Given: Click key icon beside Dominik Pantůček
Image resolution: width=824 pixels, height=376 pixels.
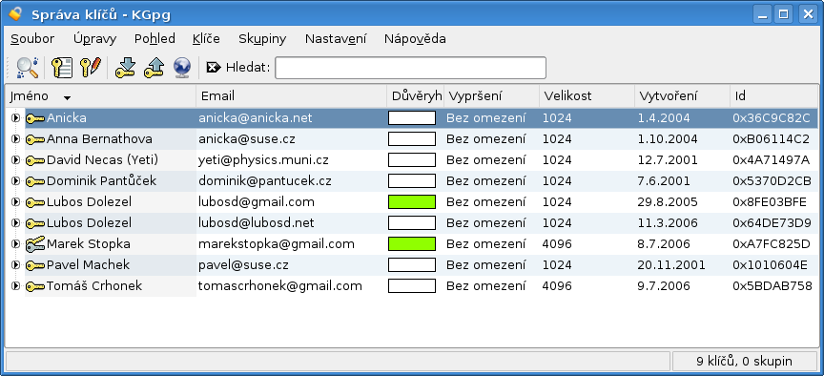Looking at the screenshot, I should 35,181.
